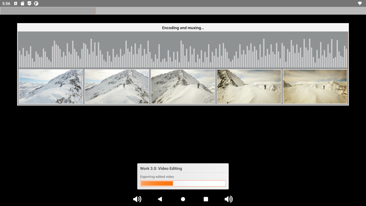The width and height of the screenshot is (366, 206).
Task: Tap the volume up icon in navigation bar
Action: (x=228, y=199)
